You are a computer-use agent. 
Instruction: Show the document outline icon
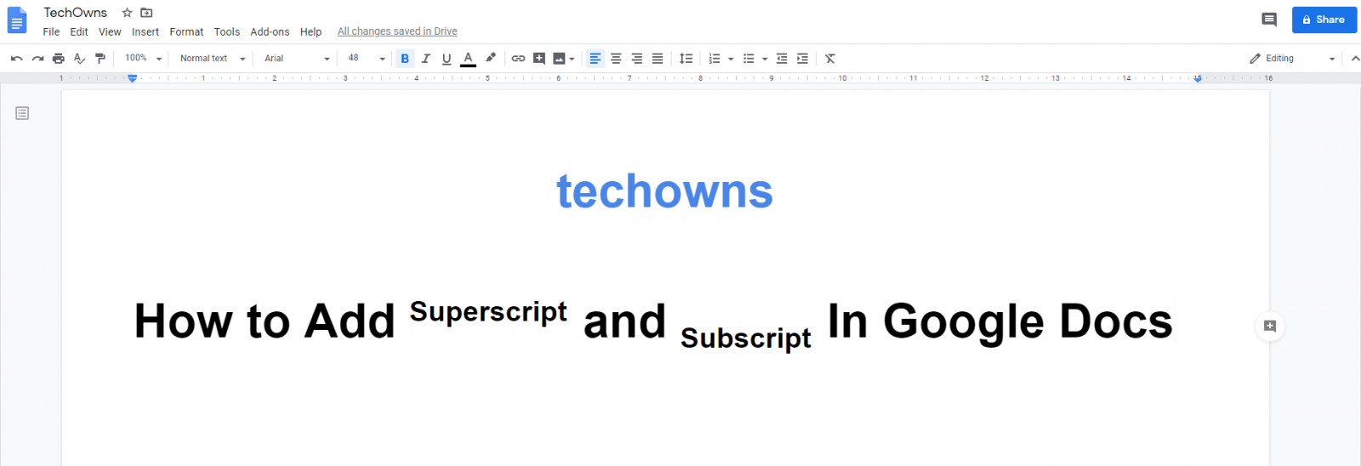pyautogui.click(x=22, y=113)
